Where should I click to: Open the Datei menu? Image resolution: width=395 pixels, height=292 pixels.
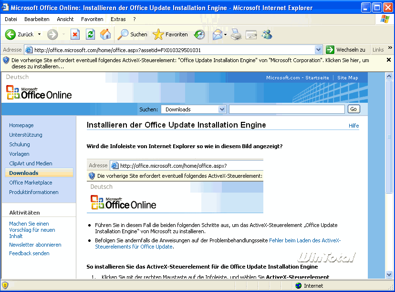11,19
